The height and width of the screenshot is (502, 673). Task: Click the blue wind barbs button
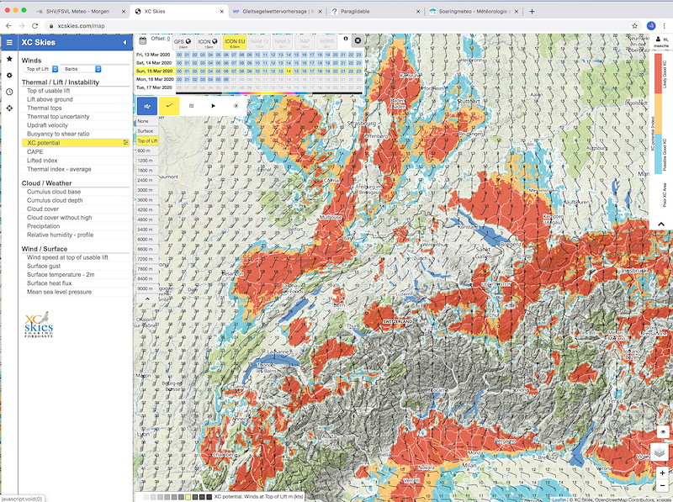[147, 106]
